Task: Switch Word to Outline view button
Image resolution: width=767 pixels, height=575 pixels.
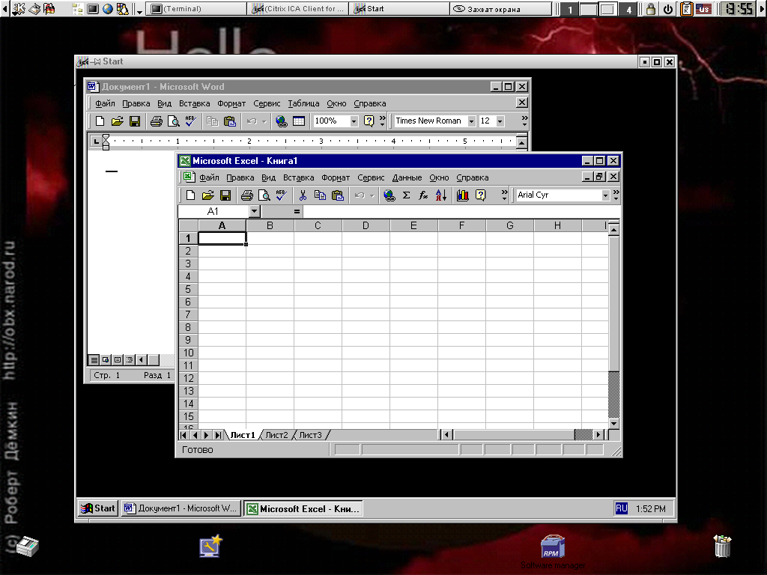Action: click(x=129, y=360)
